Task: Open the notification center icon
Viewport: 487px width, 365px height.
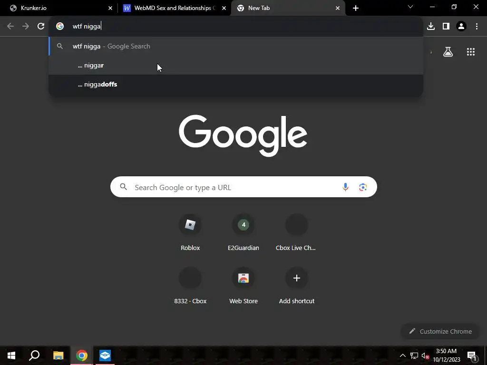Action: click(472, 355)
